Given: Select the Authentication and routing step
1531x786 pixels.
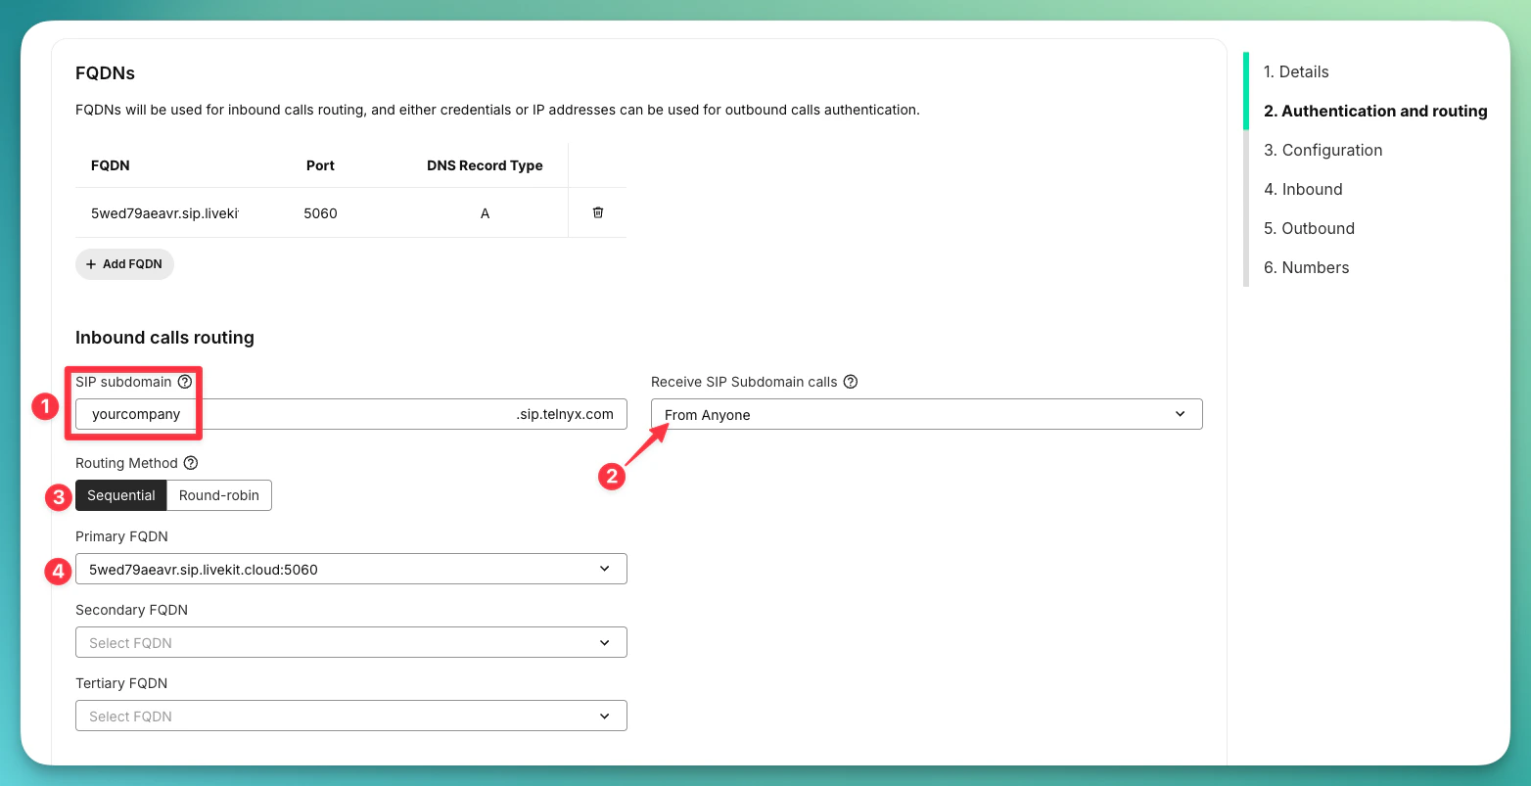Looking at the screenshot, I should [1374, 111].
